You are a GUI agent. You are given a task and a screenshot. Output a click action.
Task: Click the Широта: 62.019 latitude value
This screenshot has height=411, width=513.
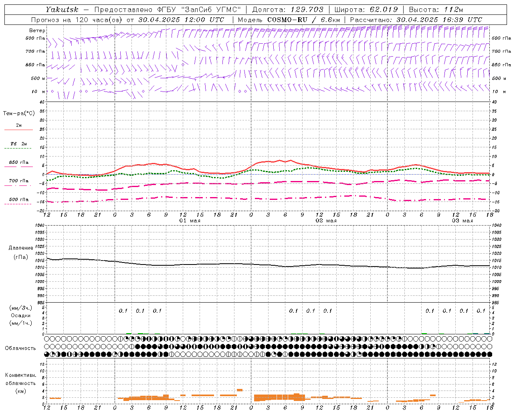click(x=366, y=10)
